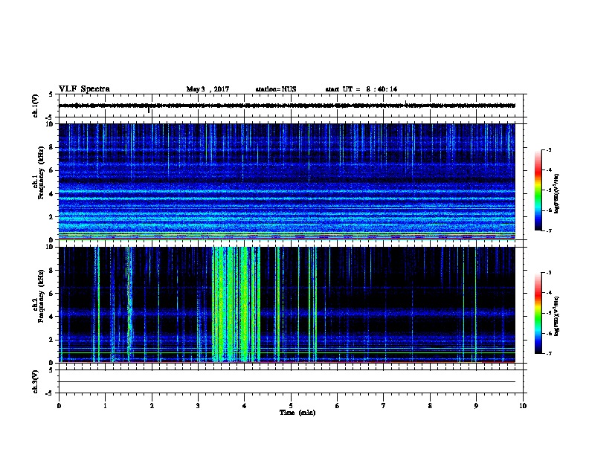Click the bright green burst in ch.2 spectrogram
The height and width of the screenshot is (455, 589).
236,304
